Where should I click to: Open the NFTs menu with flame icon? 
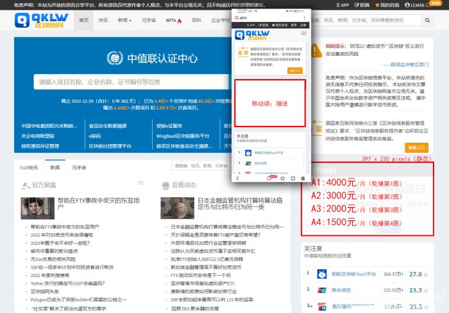174,21
